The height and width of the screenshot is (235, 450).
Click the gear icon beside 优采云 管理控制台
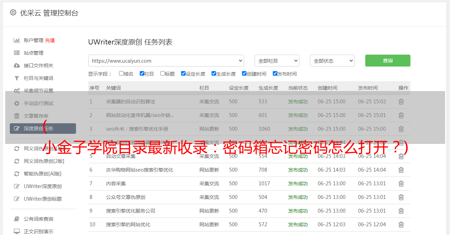13,13
